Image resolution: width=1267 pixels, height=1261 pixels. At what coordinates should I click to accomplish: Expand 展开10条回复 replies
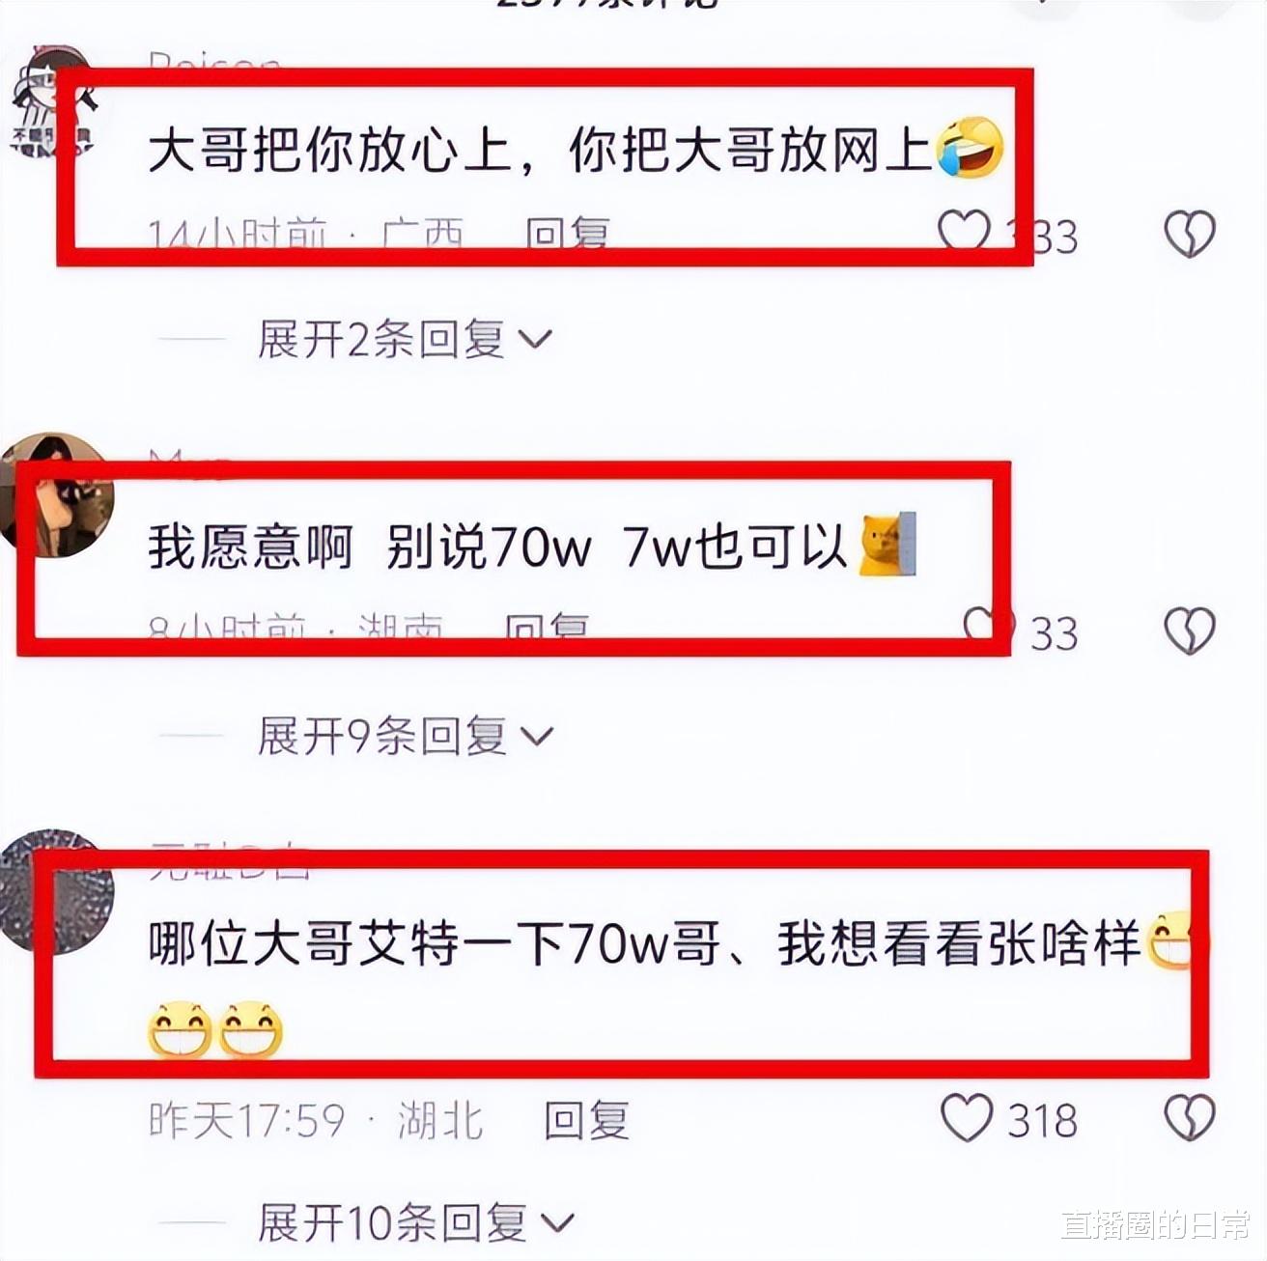pyautogui.click(x=416, y=1223)
